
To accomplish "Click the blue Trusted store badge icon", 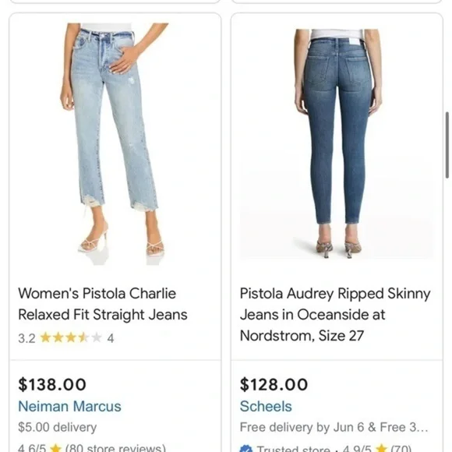I will [x=246, y=449].
